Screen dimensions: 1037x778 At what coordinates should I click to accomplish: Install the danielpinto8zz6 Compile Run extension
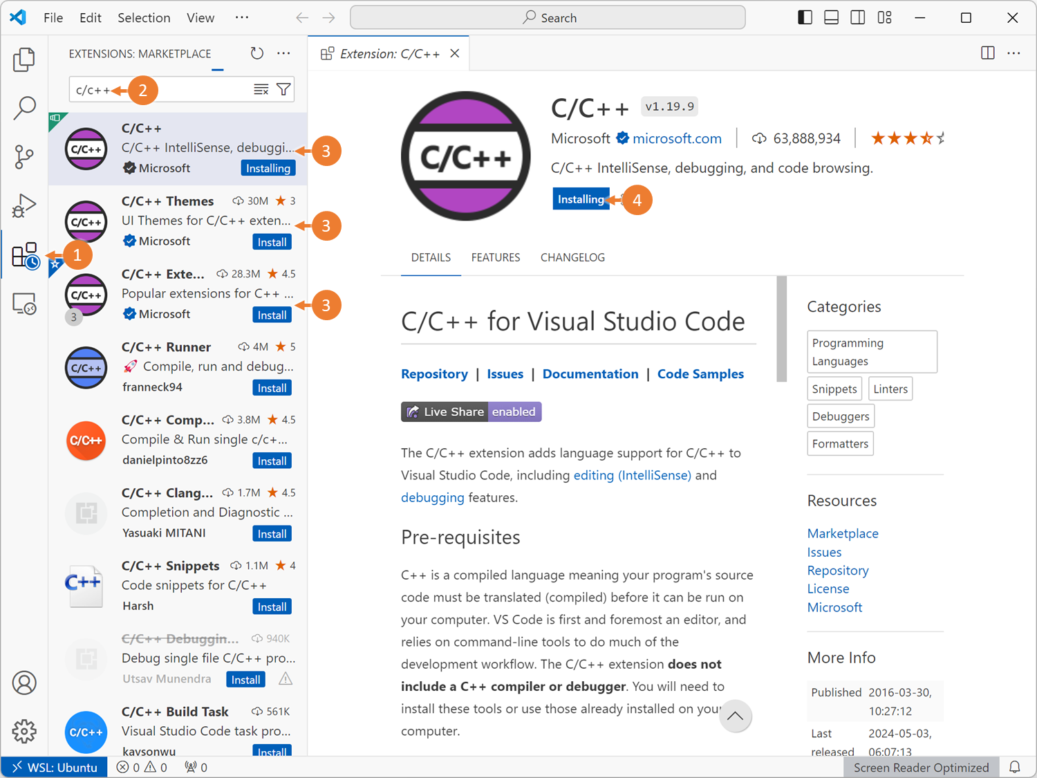click(272, 461)
